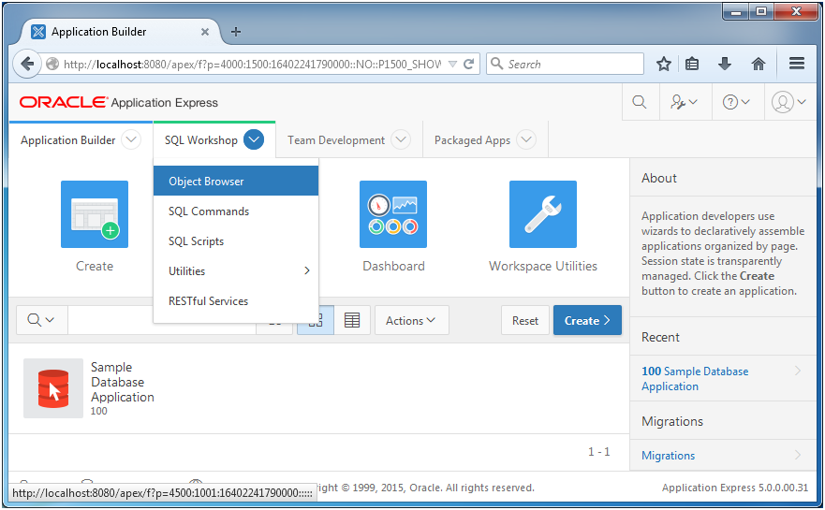Open downloads arrow icon
The width and height of the screenshot is (825, 510).
[x=725, y=65]
